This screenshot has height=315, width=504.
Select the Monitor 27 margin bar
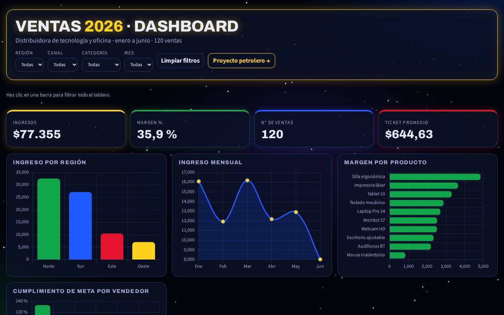(413, 220)
